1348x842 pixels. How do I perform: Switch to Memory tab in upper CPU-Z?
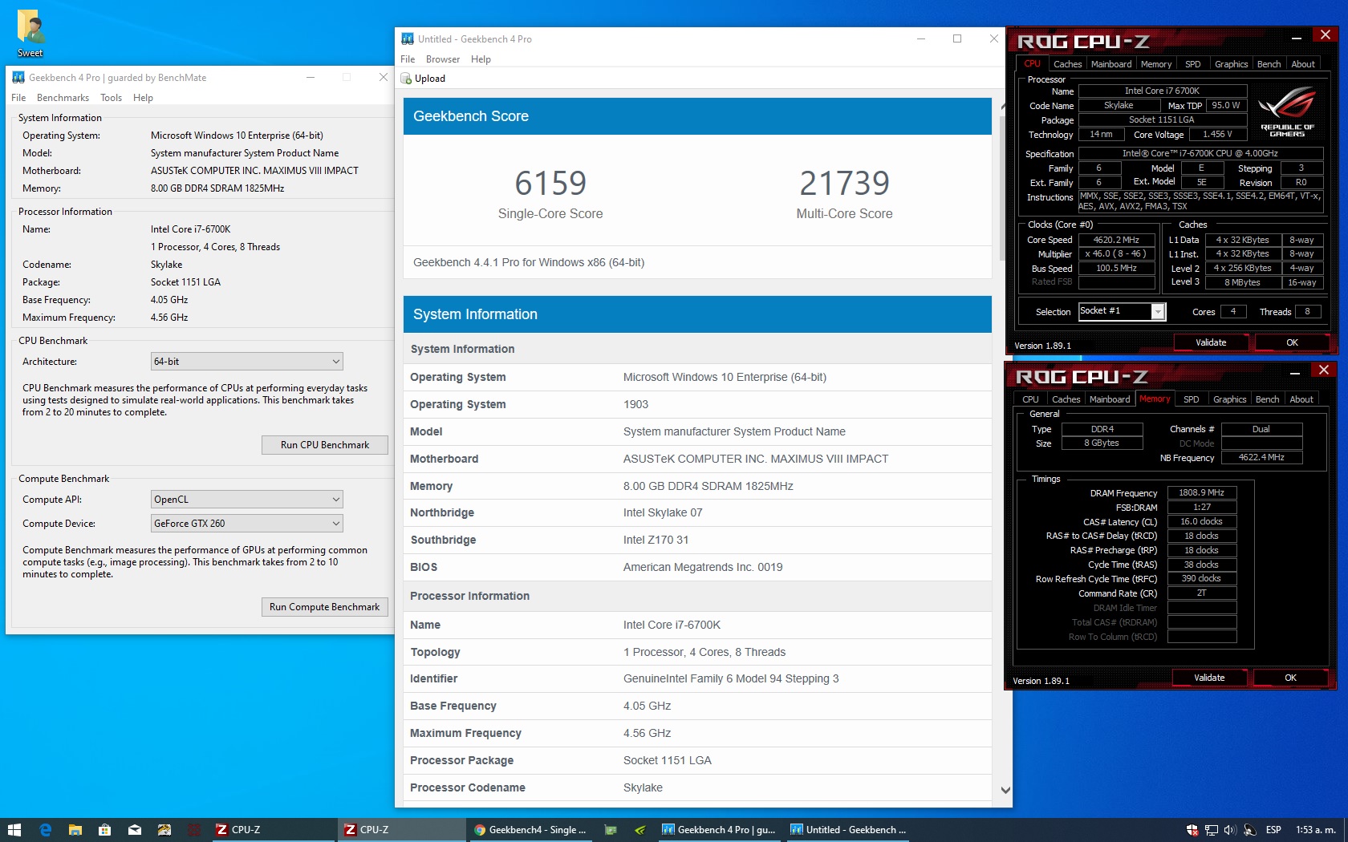[x=1156, y=64]
